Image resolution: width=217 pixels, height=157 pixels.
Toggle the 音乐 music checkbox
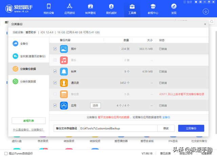coord(55,60)
